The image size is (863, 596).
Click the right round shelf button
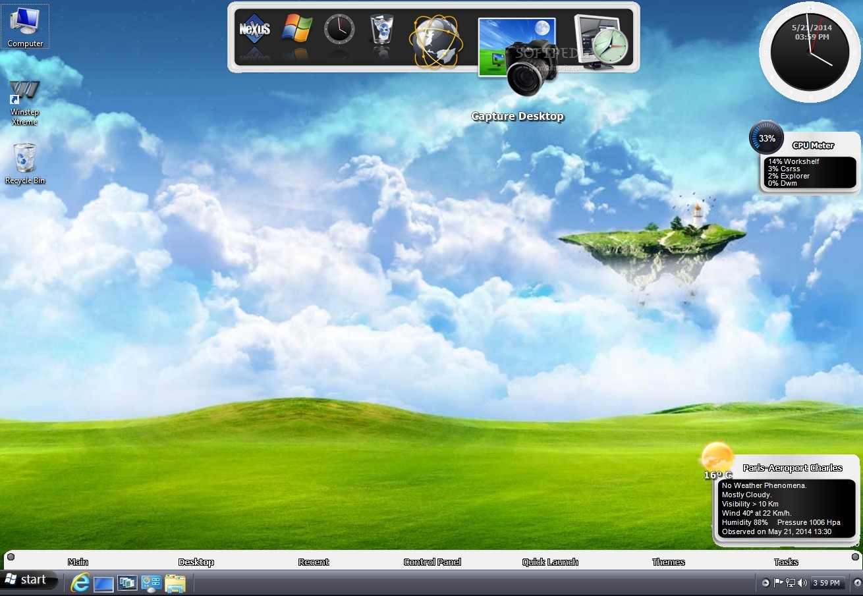pos(854,557)
